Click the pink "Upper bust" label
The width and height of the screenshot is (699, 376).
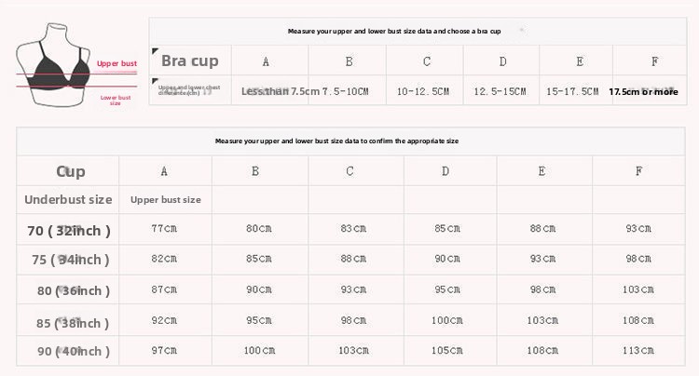click(x=116, y=64)
